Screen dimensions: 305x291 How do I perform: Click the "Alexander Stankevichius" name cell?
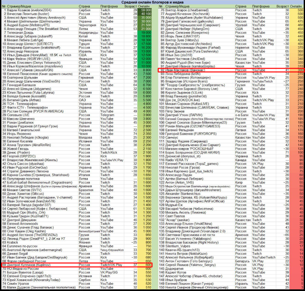pos(183,194)
